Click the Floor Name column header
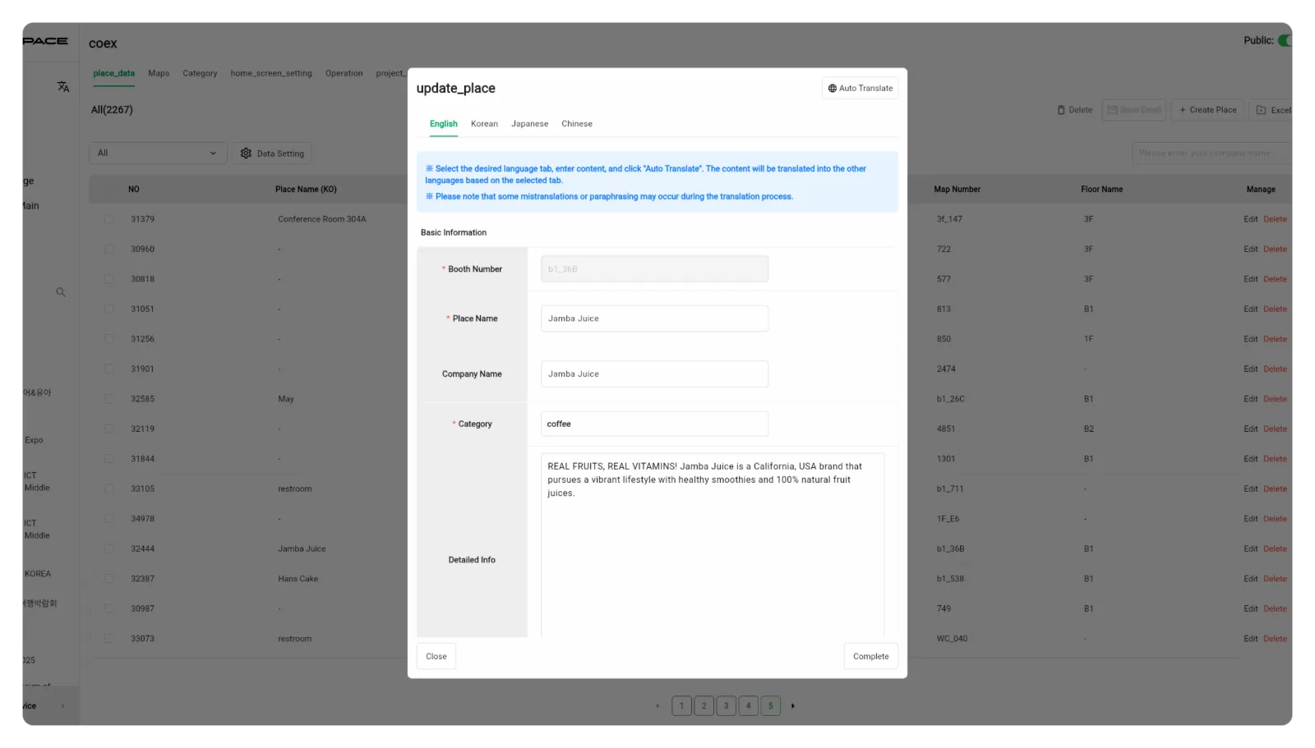This screenshot has height=748, width=1315. [x=1101, y=190]
